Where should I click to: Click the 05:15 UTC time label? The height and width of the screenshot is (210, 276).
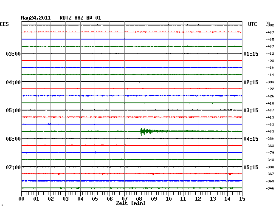251,167
